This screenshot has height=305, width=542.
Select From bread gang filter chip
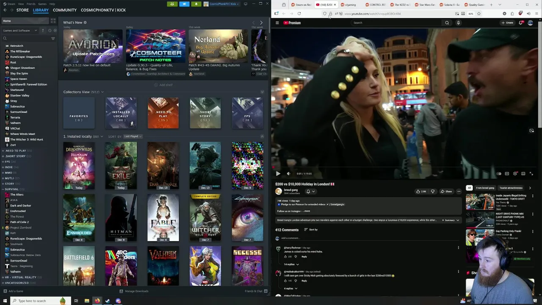[485, 188]
